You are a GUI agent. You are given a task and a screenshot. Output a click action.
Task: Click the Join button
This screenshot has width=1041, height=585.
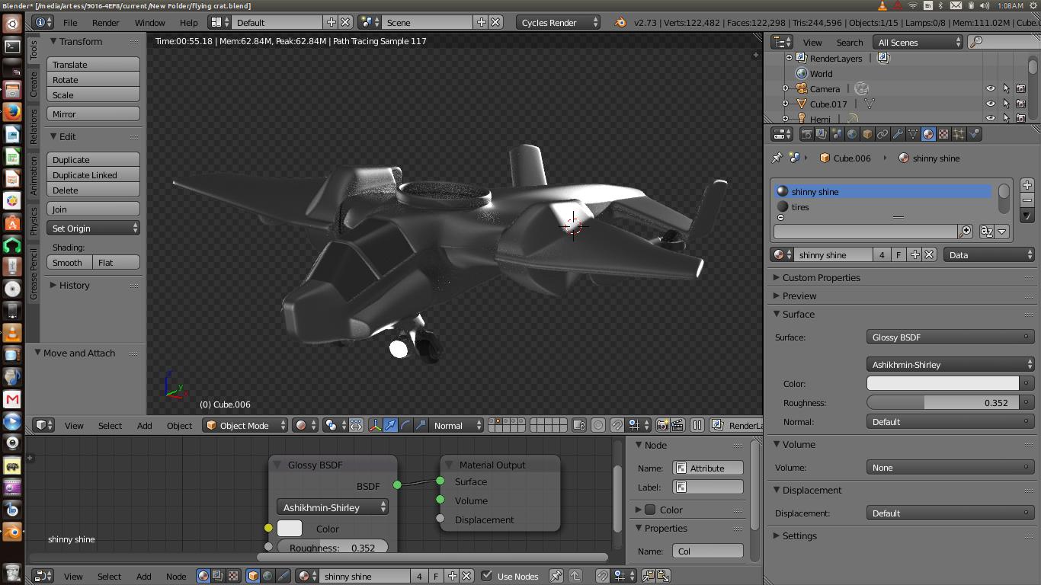click(93, 209)
